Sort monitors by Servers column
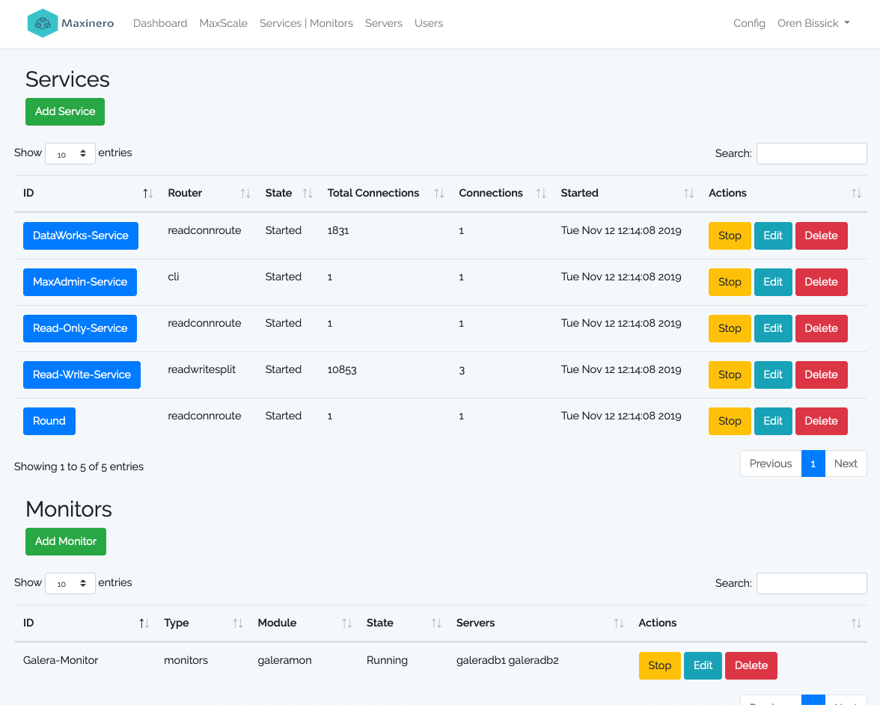Image resolution: width=880 pixels, height=705 pixels. [x=619, y=624]
